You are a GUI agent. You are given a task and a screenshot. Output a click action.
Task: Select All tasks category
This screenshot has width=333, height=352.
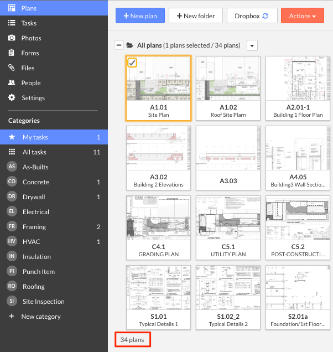coord(34,152)
